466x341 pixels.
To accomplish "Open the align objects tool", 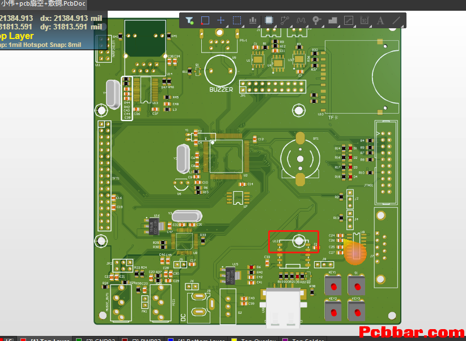I will pyautogui.click(x=253, y=20).
